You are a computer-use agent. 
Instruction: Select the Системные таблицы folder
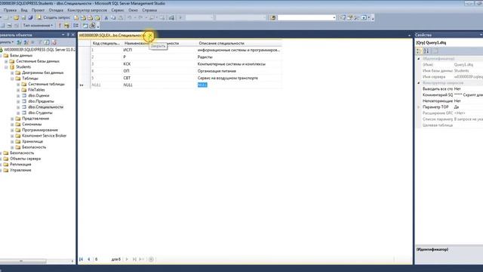pos(46,84)
